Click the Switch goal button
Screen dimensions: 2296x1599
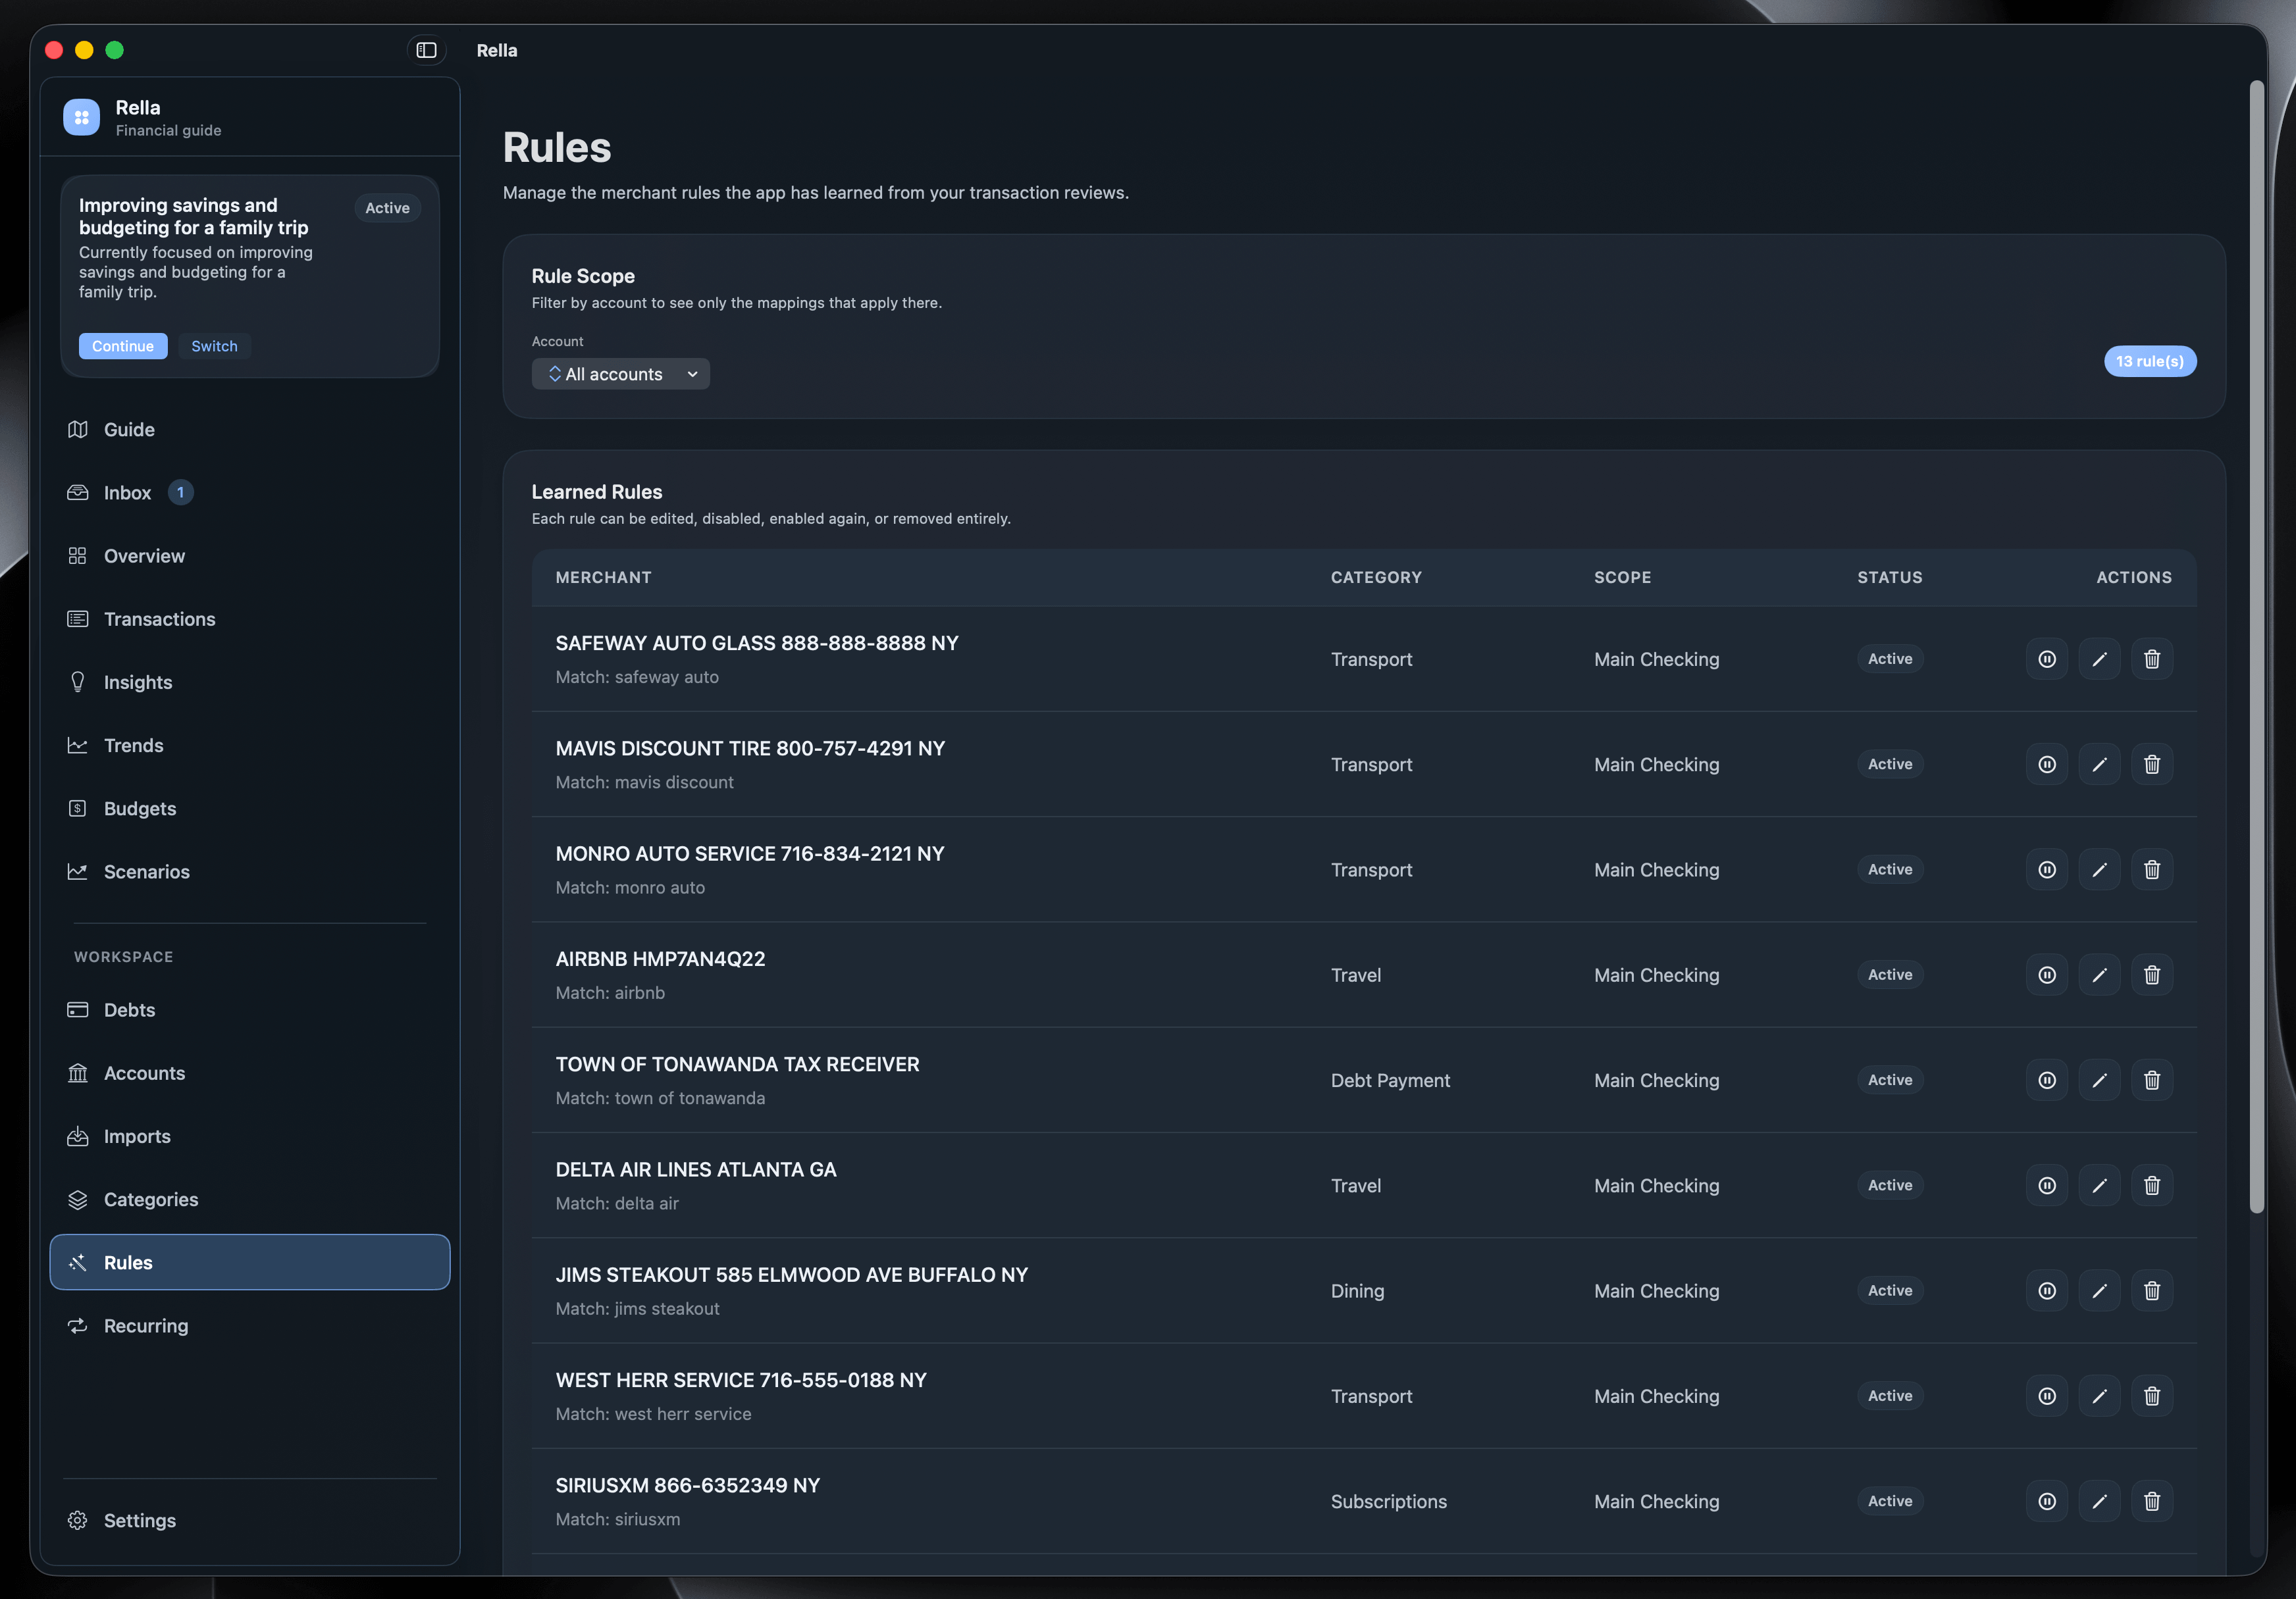click(214, 345)
